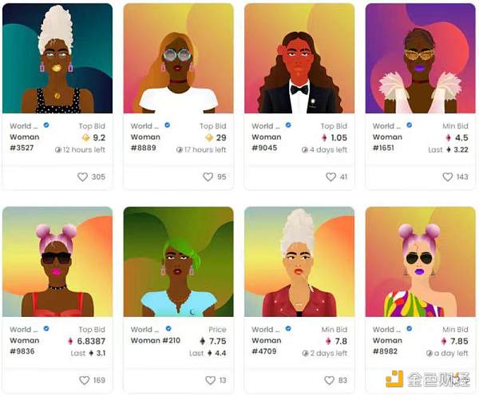Like World of Women #3527 with heart icon

point(82,176)
